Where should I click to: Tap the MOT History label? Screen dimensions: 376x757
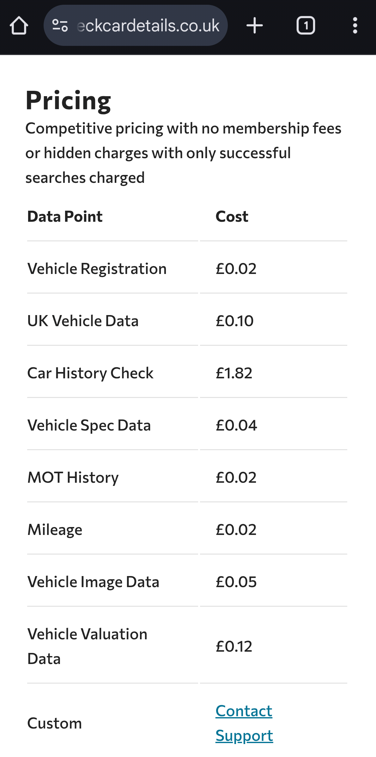(x=73, y=477)
